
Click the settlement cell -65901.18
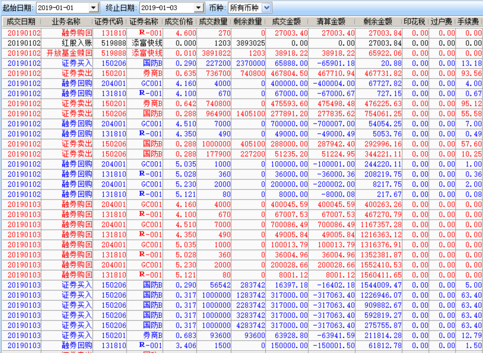click(332, 63)
